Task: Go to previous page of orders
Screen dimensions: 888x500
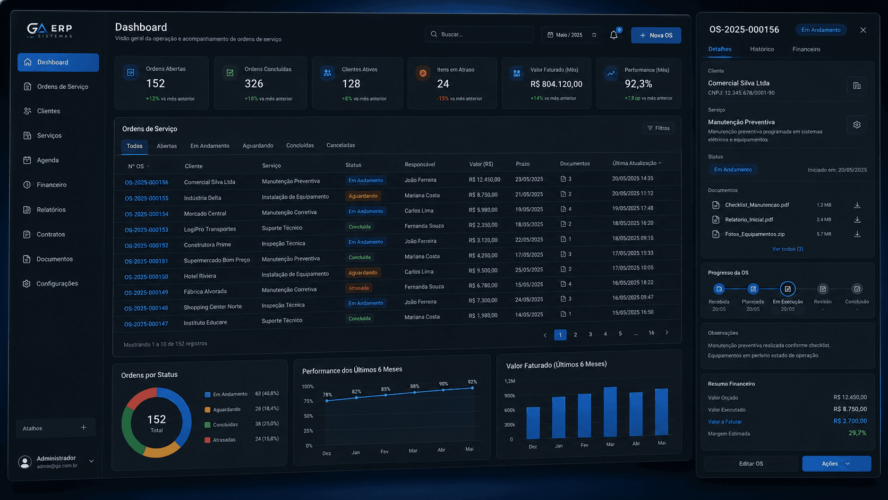Action: click(545, 335)
